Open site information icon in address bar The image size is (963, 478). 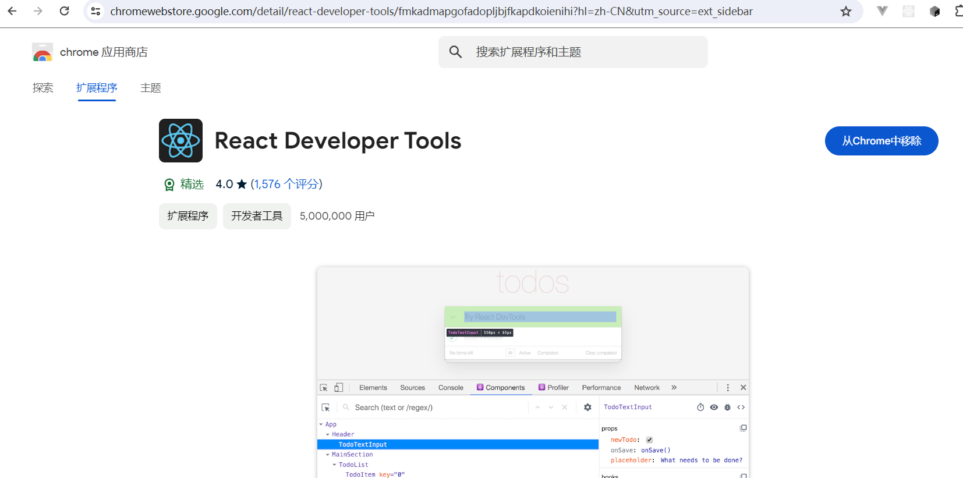tap(96, 11)
